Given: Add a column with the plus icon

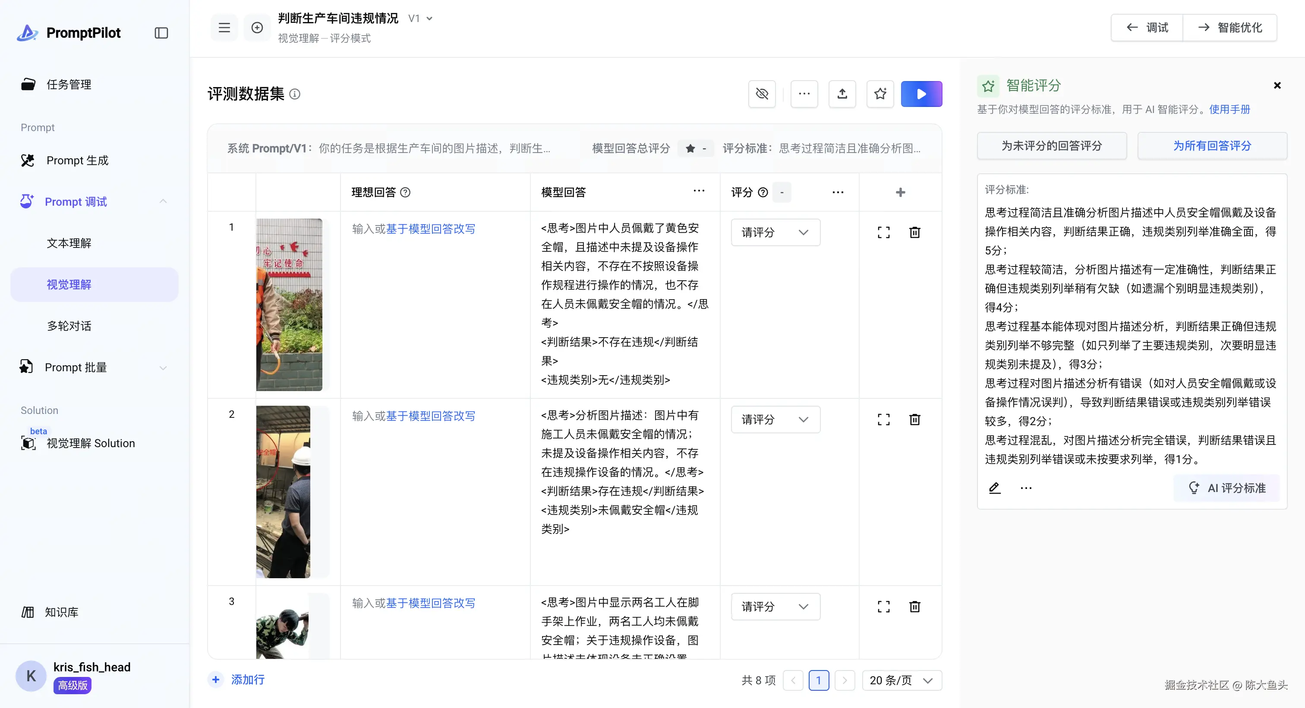Looking at the screenshot, I should tap(900, 192).
